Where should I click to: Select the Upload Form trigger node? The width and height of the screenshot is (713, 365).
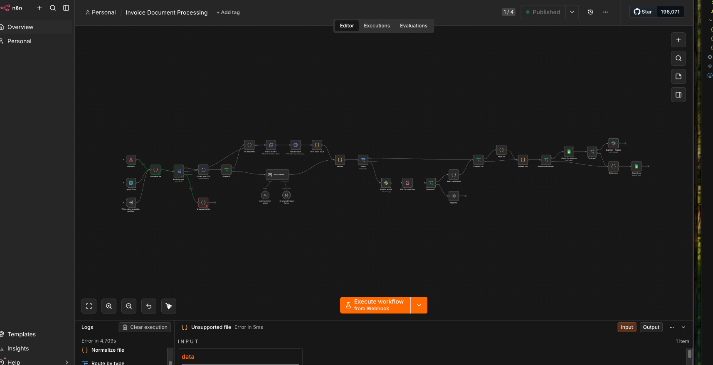click(x=131, y=183)
